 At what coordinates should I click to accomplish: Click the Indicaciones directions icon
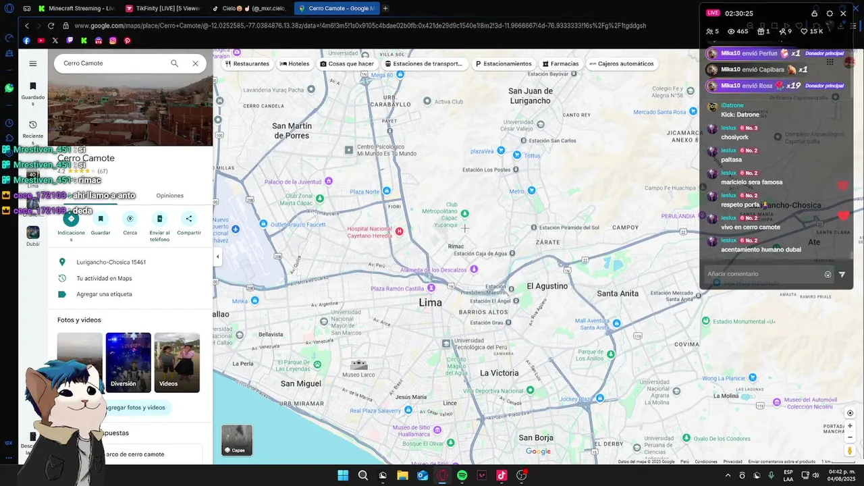point(71,219)
